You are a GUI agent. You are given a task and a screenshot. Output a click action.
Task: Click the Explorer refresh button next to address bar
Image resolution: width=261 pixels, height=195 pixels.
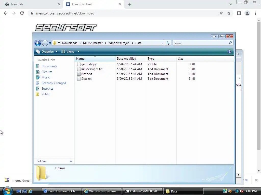[x=168, y=43]
